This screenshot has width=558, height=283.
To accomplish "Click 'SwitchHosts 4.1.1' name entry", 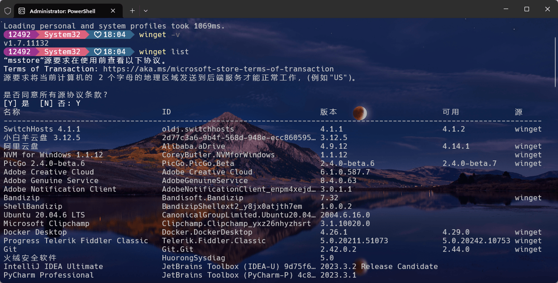I will coord(42,129).
